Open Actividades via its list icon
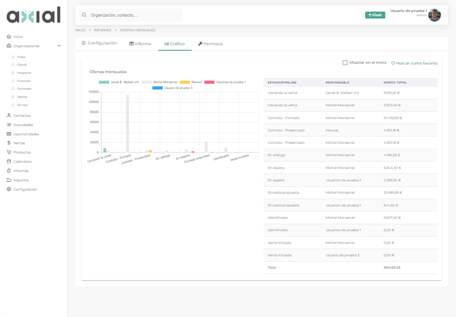 click(x=9, y=125)
